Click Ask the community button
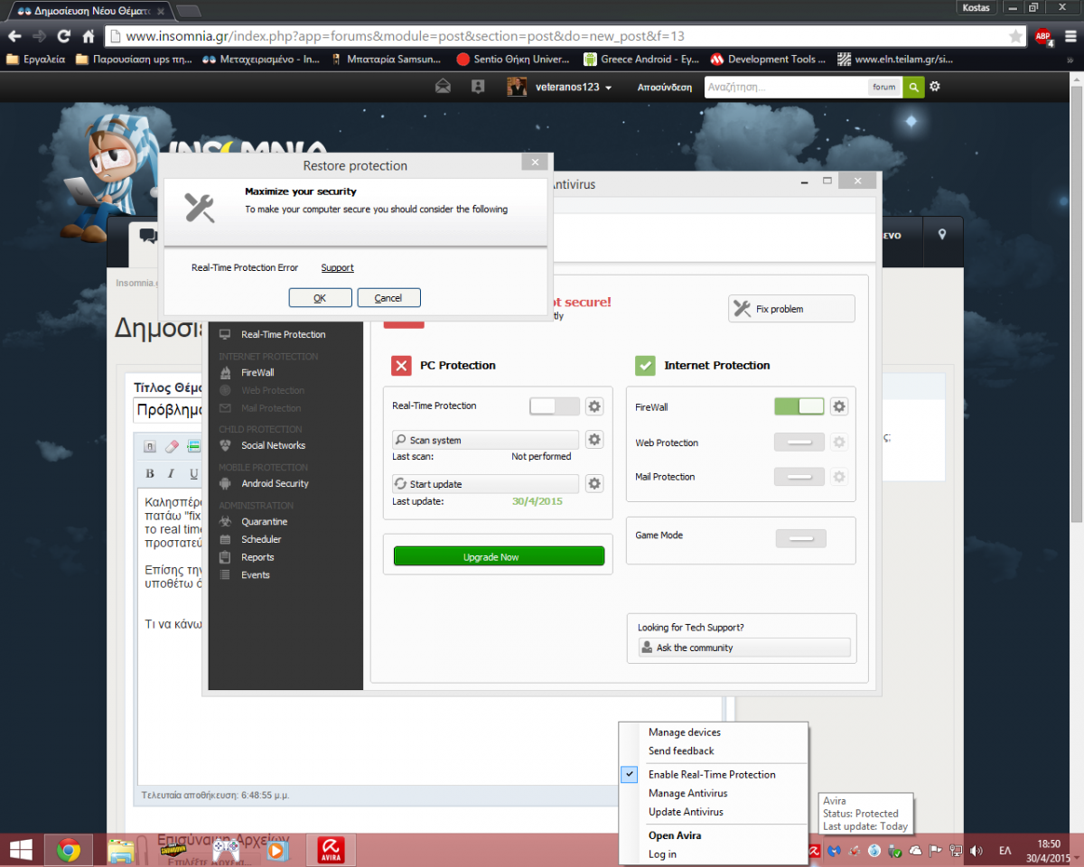The width and height of the screenshot is (1084, 867). coord(744,648)
